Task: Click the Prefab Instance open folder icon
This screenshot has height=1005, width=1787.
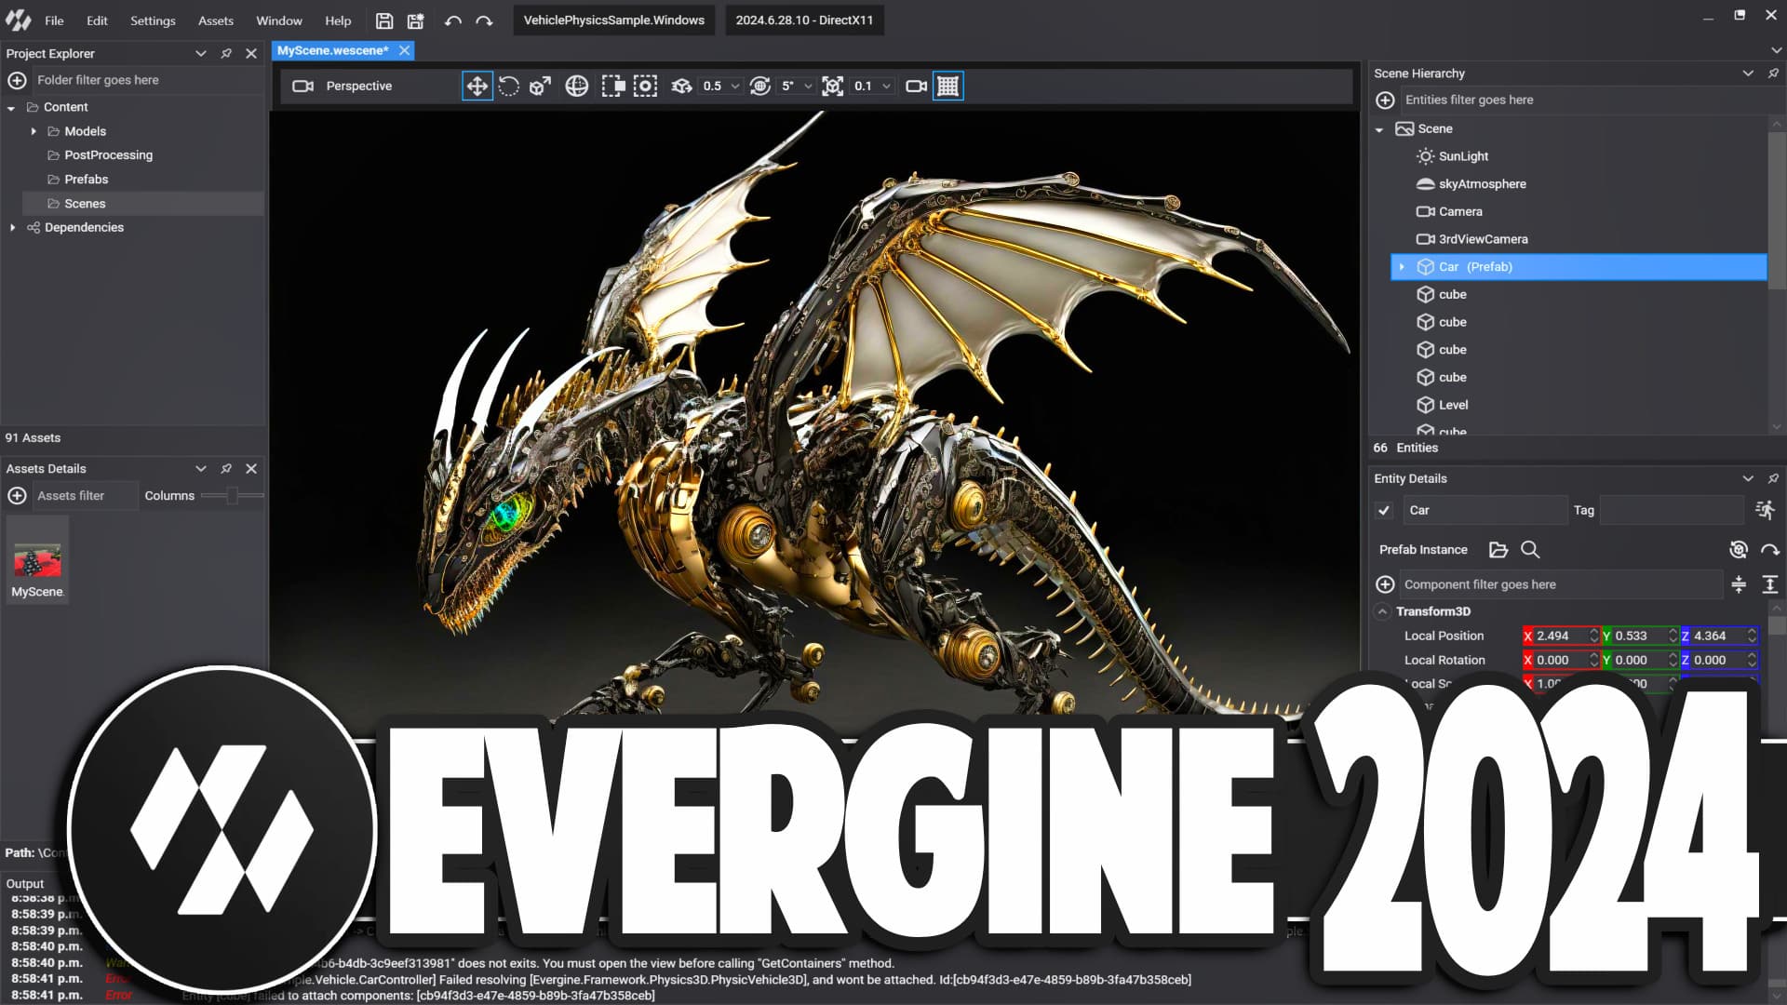Action: [x=1498, y=550]
